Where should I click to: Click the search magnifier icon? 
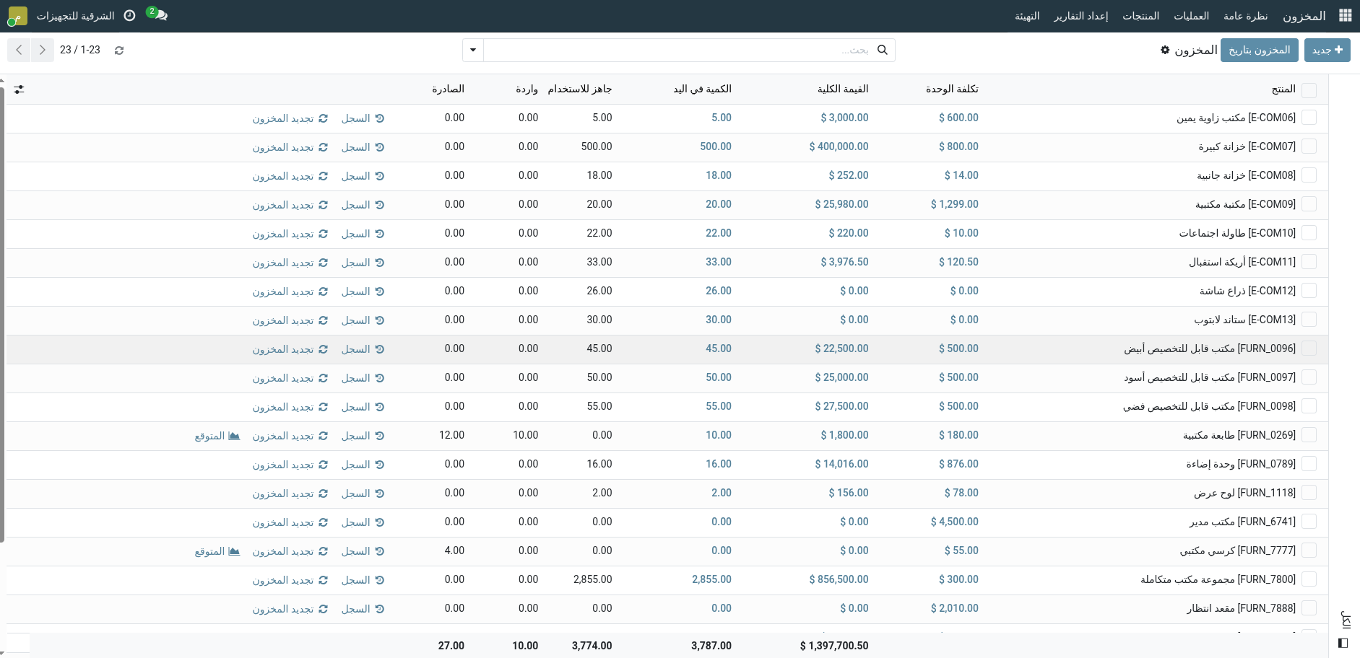pyautogui.click(x=882, y=50)
